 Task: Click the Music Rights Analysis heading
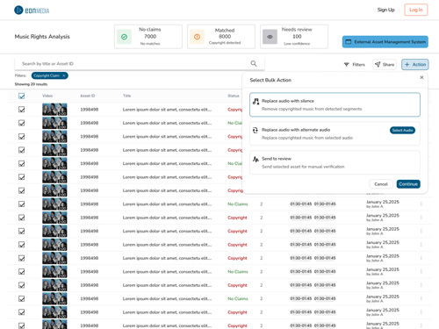click(x=42, y=37)
